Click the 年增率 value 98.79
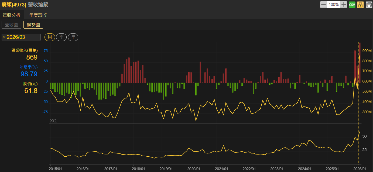373x172 pixels. click(29, 74)
